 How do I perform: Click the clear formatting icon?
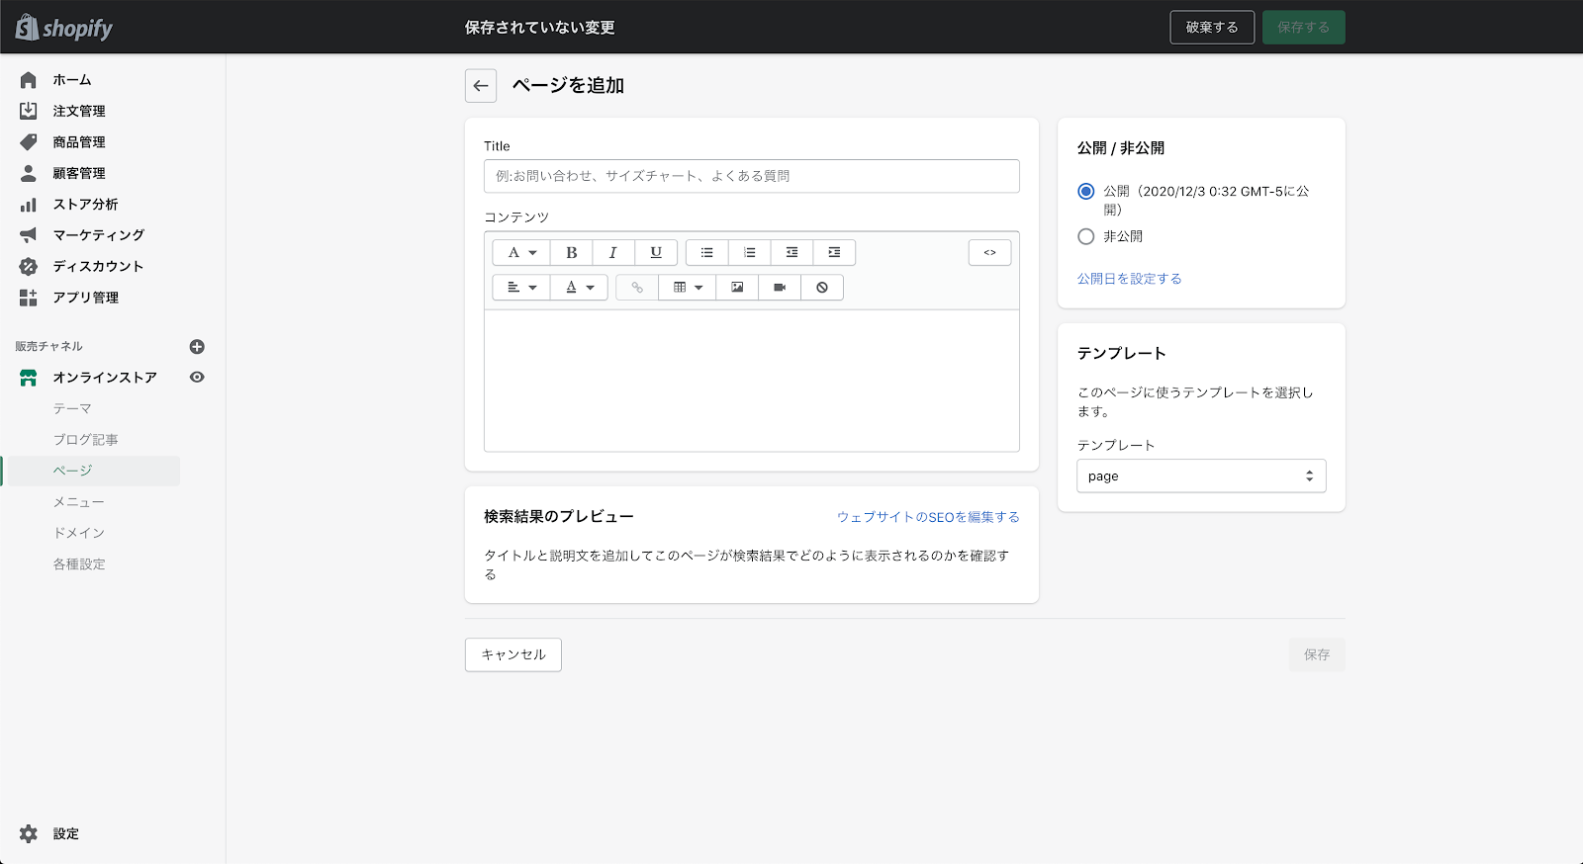[x=822, y=288]
